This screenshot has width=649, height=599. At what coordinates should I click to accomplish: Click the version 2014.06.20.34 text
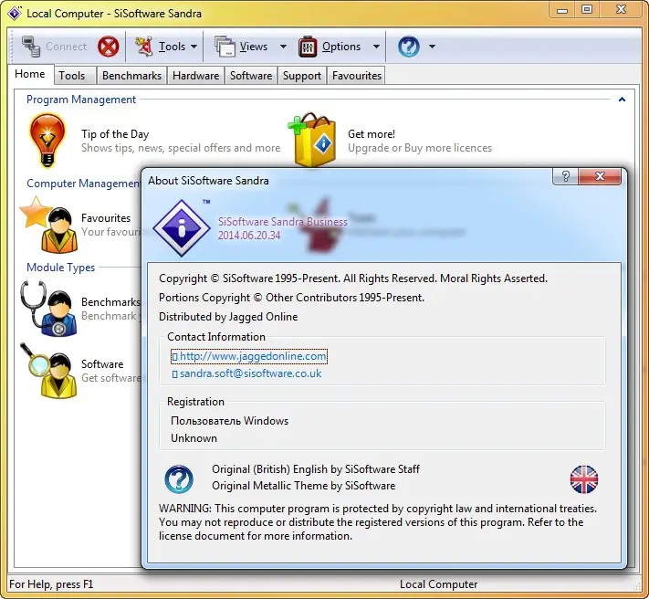pyautogui.click(x=249, y=236)
